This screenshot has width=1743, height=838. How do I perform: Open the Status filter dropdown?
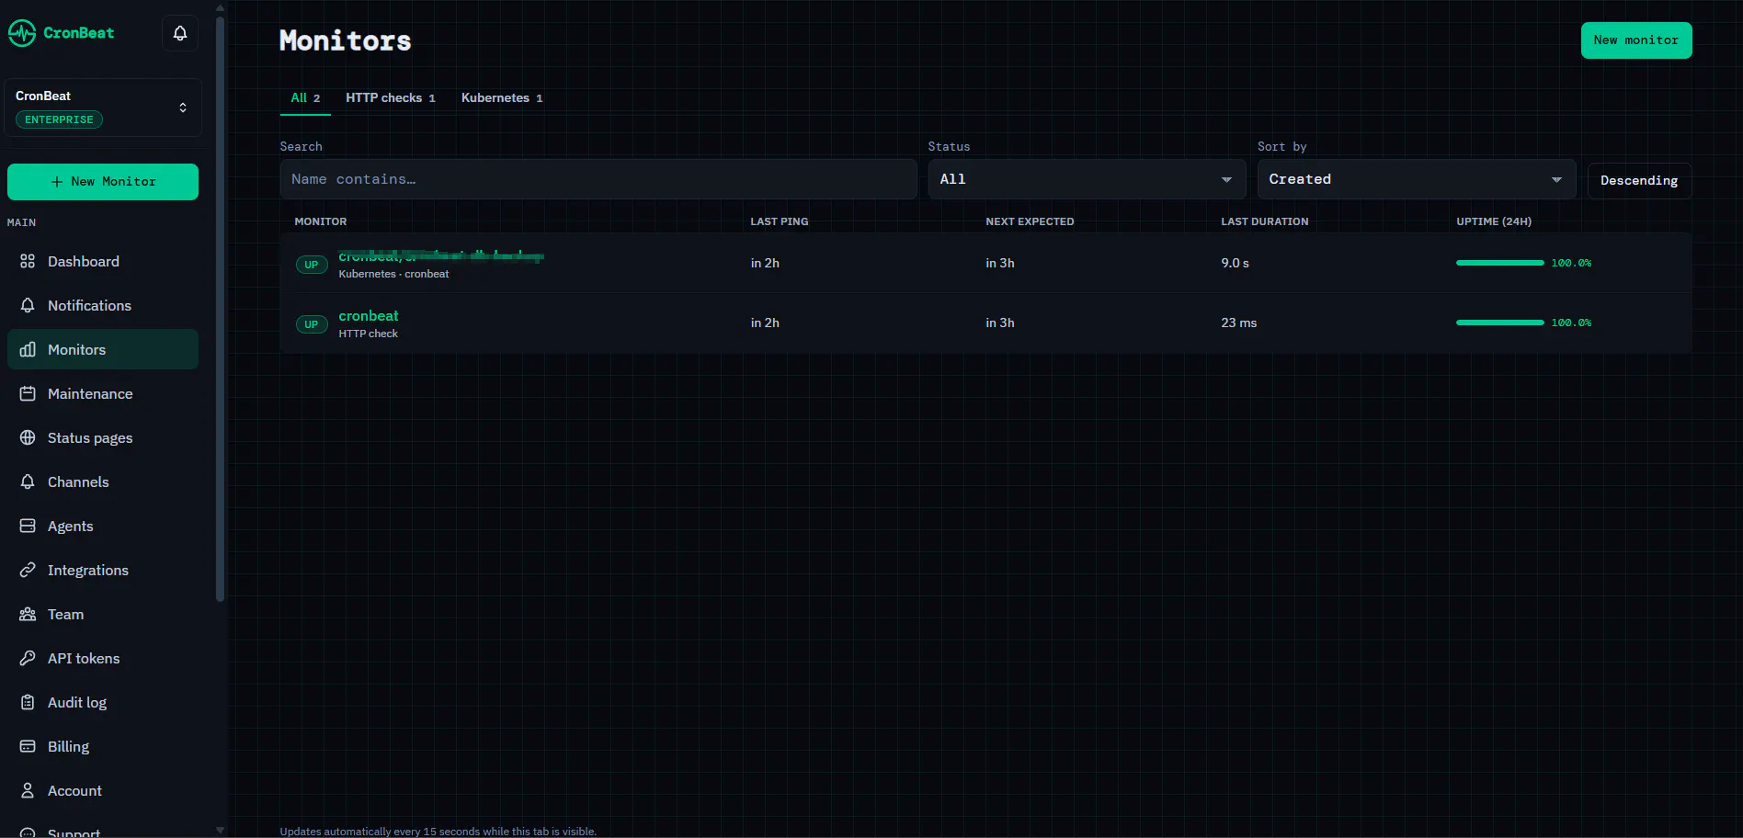1087,179
